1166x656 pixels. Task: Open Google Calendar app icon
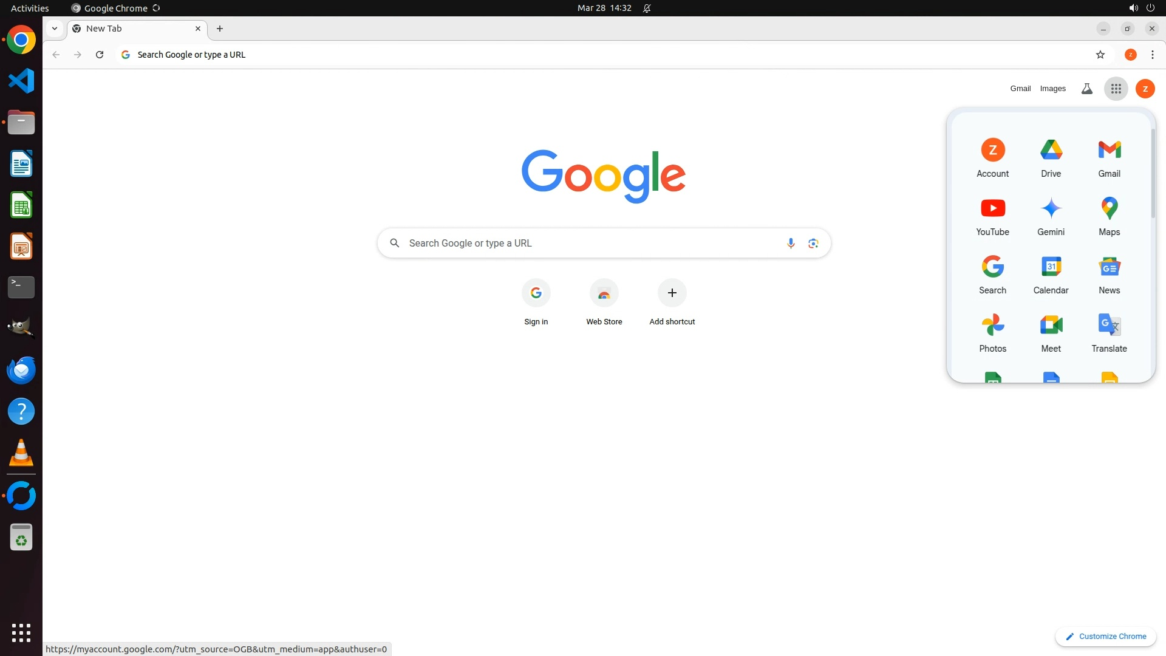1051,273
